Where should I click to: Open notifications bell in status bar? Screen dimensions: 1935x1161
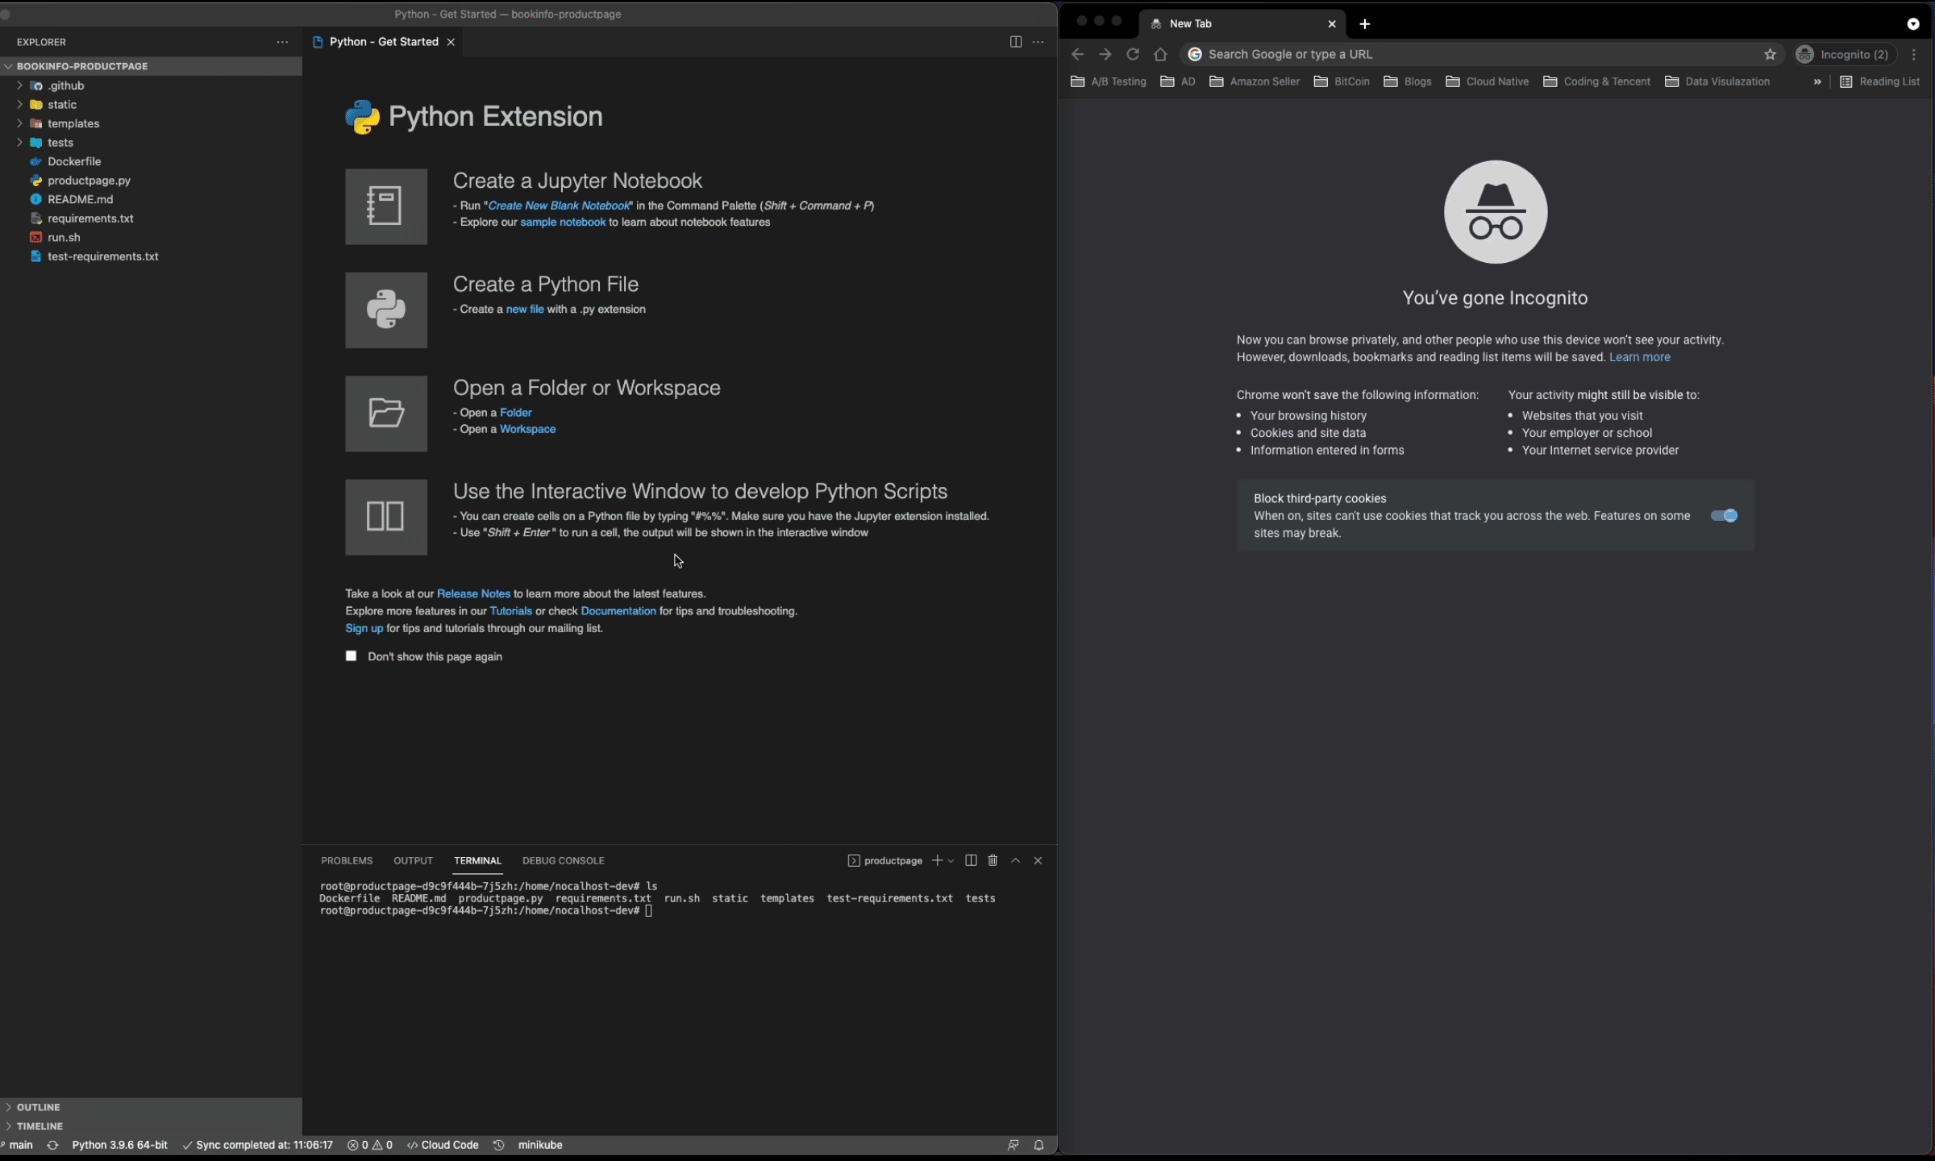[x=1038, y=1145]
